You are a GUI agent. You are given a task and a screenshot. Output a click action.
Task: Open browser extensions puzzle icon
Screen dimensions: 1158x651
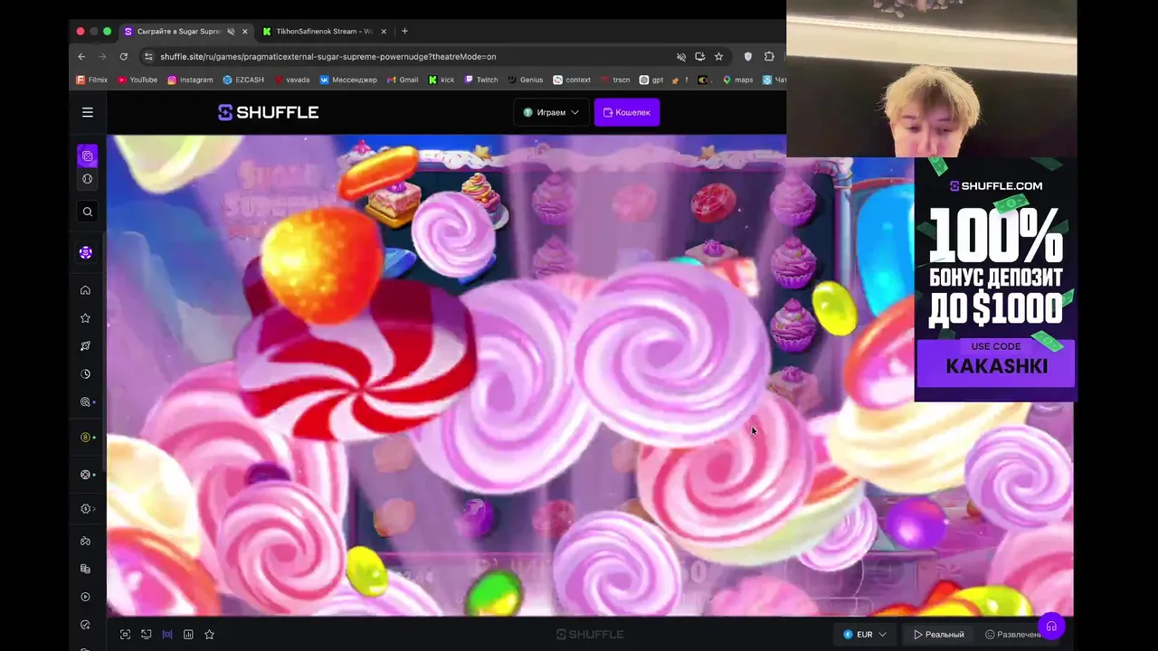point(769,56)
